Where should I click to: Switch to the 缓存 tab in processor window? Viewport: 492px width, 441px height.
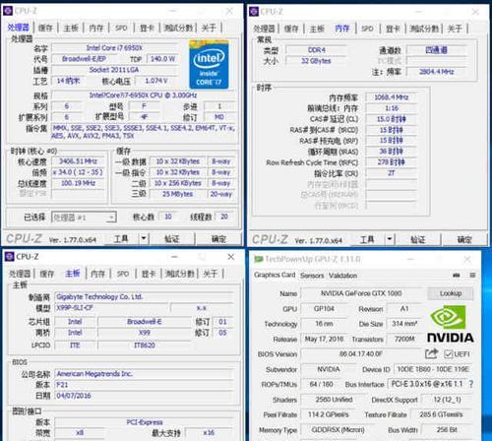(x=45, y=28)
